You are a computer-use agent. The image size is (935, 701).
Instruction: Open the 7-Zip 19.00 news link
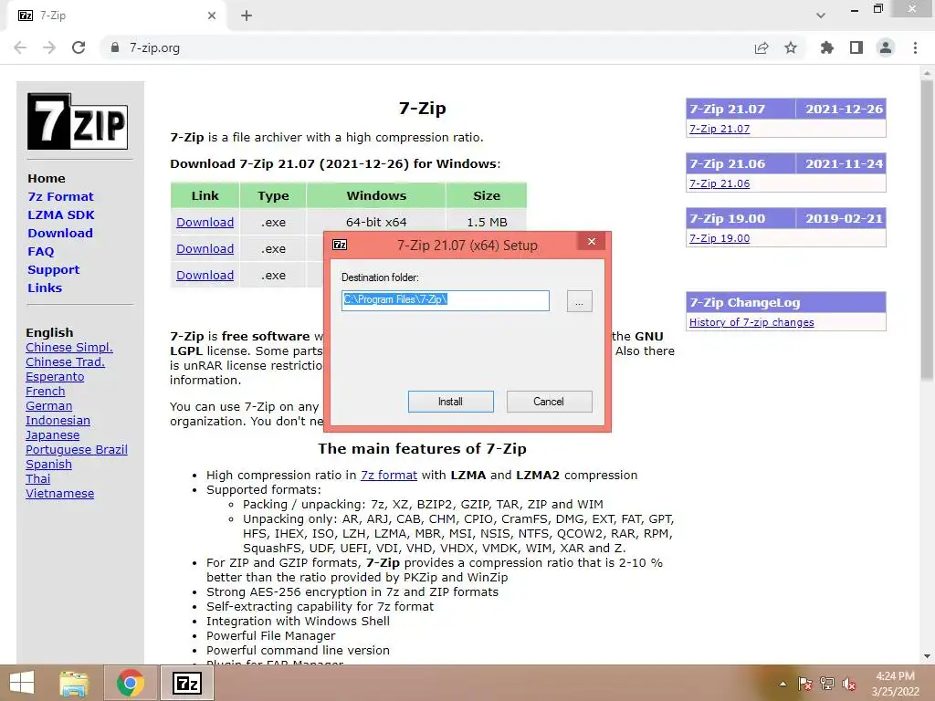(720, 238)
